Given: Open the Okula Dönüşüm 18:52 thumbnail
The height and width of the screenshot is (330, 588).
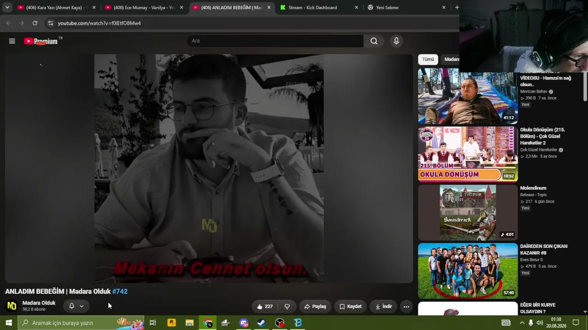Looking at the screenshot, I should pos(468,154).
